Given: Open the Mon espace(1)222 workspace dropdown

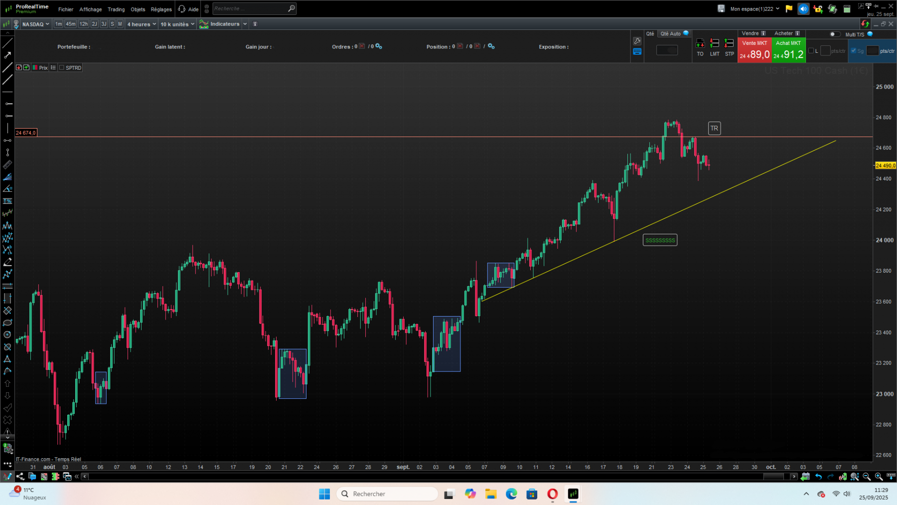Looking at the screenshot, I should click(x=755, y=9).
